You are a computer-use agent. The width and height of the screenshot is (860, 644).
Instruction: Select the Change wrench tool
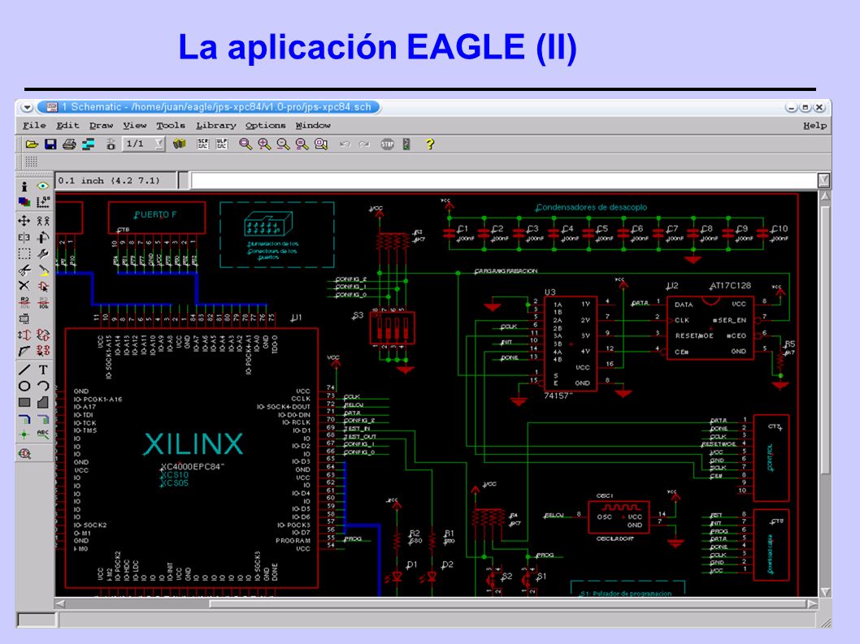click(43, 253)
